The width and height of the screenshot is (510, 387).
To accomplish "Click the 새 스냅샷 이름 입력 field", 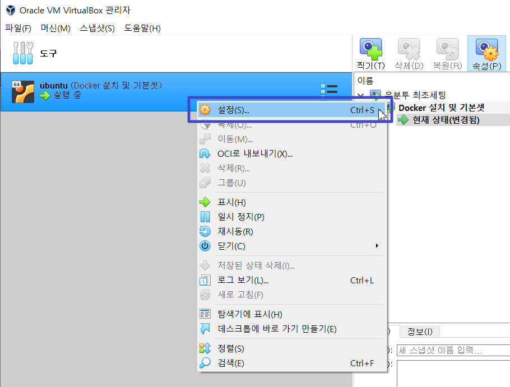I will coord(453,350).
